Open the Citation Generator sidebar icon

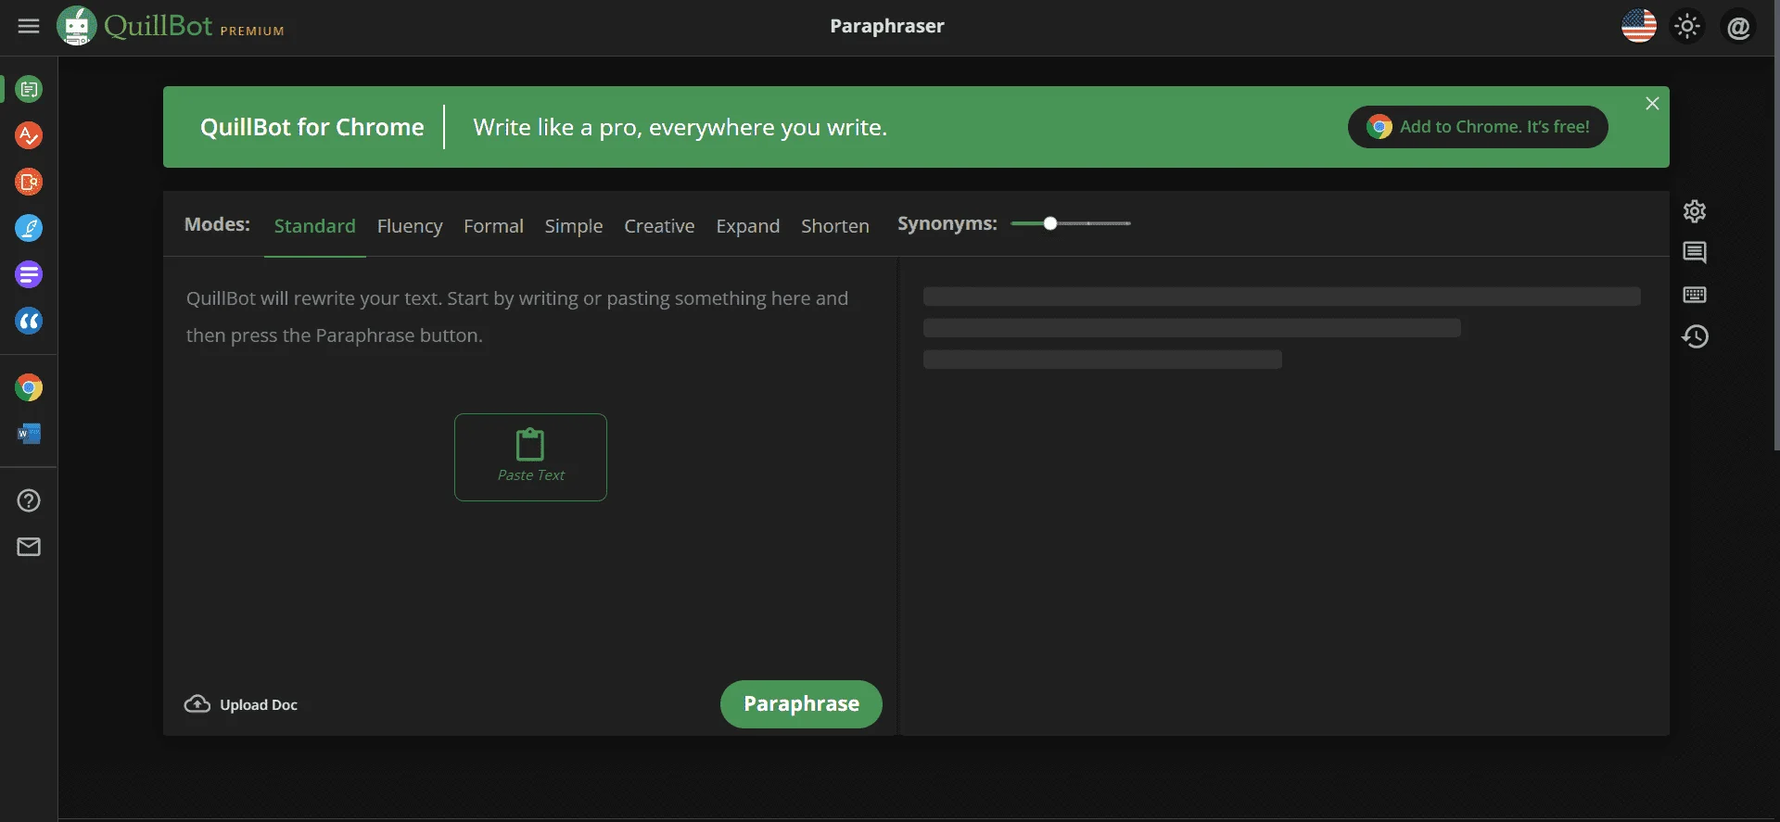(29, 321)
